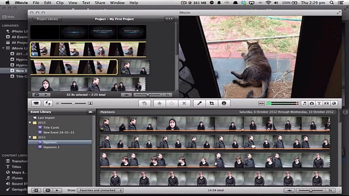Open the Share menu
This screenshot has height=196, width=349.
[x=100, y=3]
